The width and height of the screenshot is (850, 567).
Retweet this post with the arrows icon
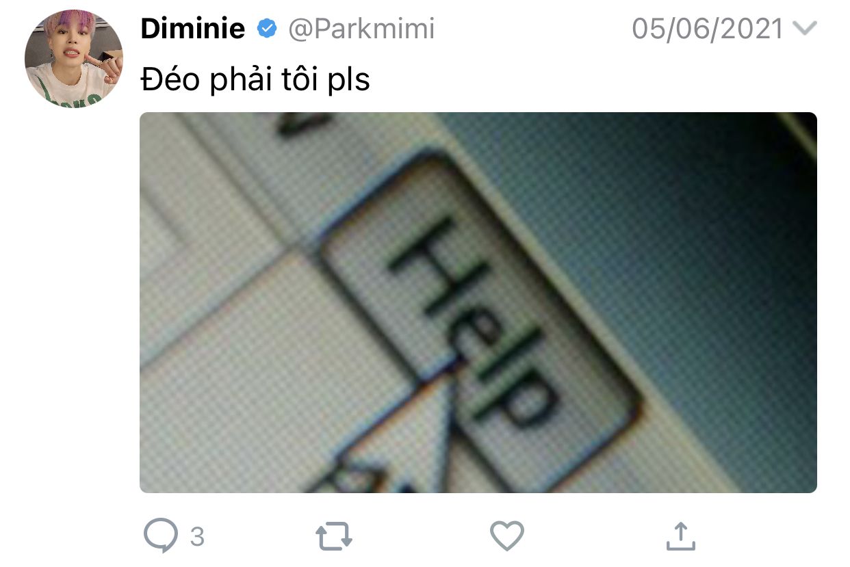(334, 537)
